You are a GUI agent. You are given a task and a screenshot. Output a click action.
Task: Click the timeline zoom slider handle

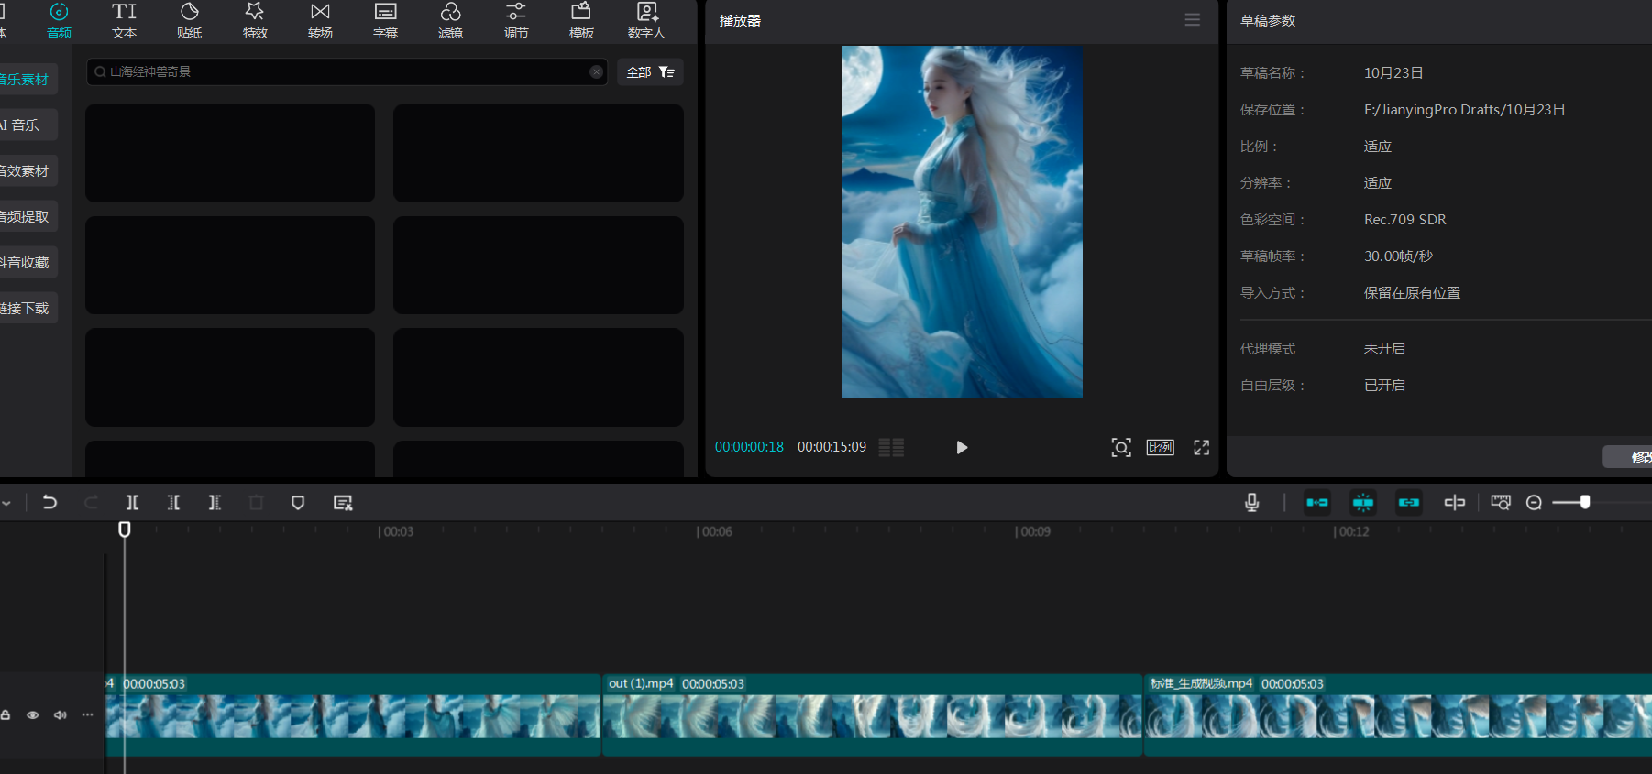pyautogui.click(x=1585, y=502)
